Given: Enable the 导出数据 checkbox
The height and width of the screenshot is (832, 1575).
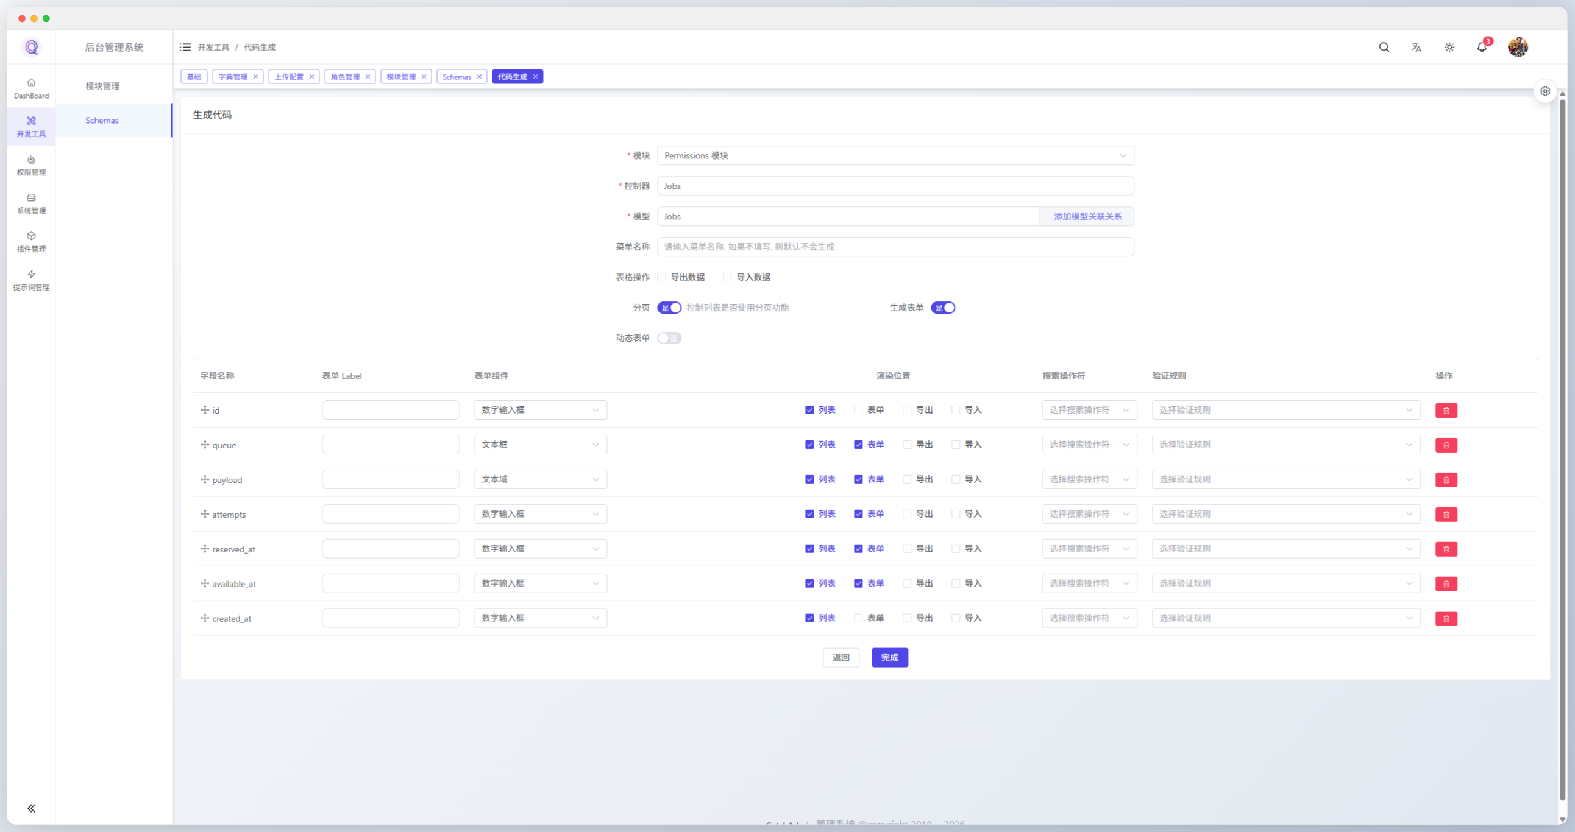Looking at the screenshot, I should (x=661, y=277).
